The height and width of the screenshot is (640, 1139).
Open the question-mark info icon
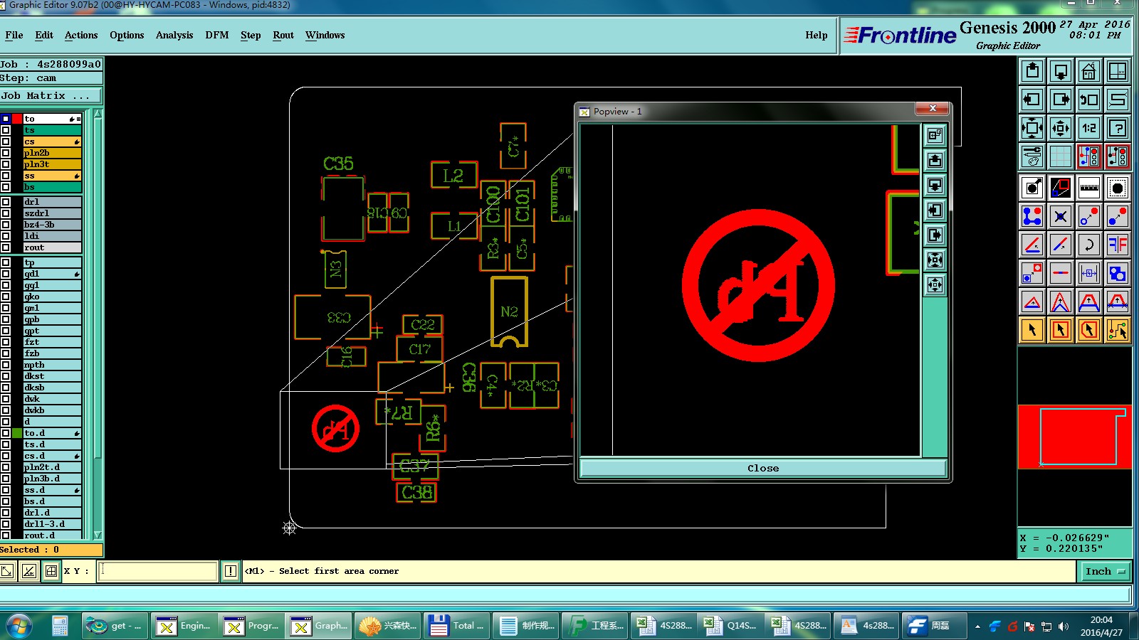click(x=1118, y=128)
